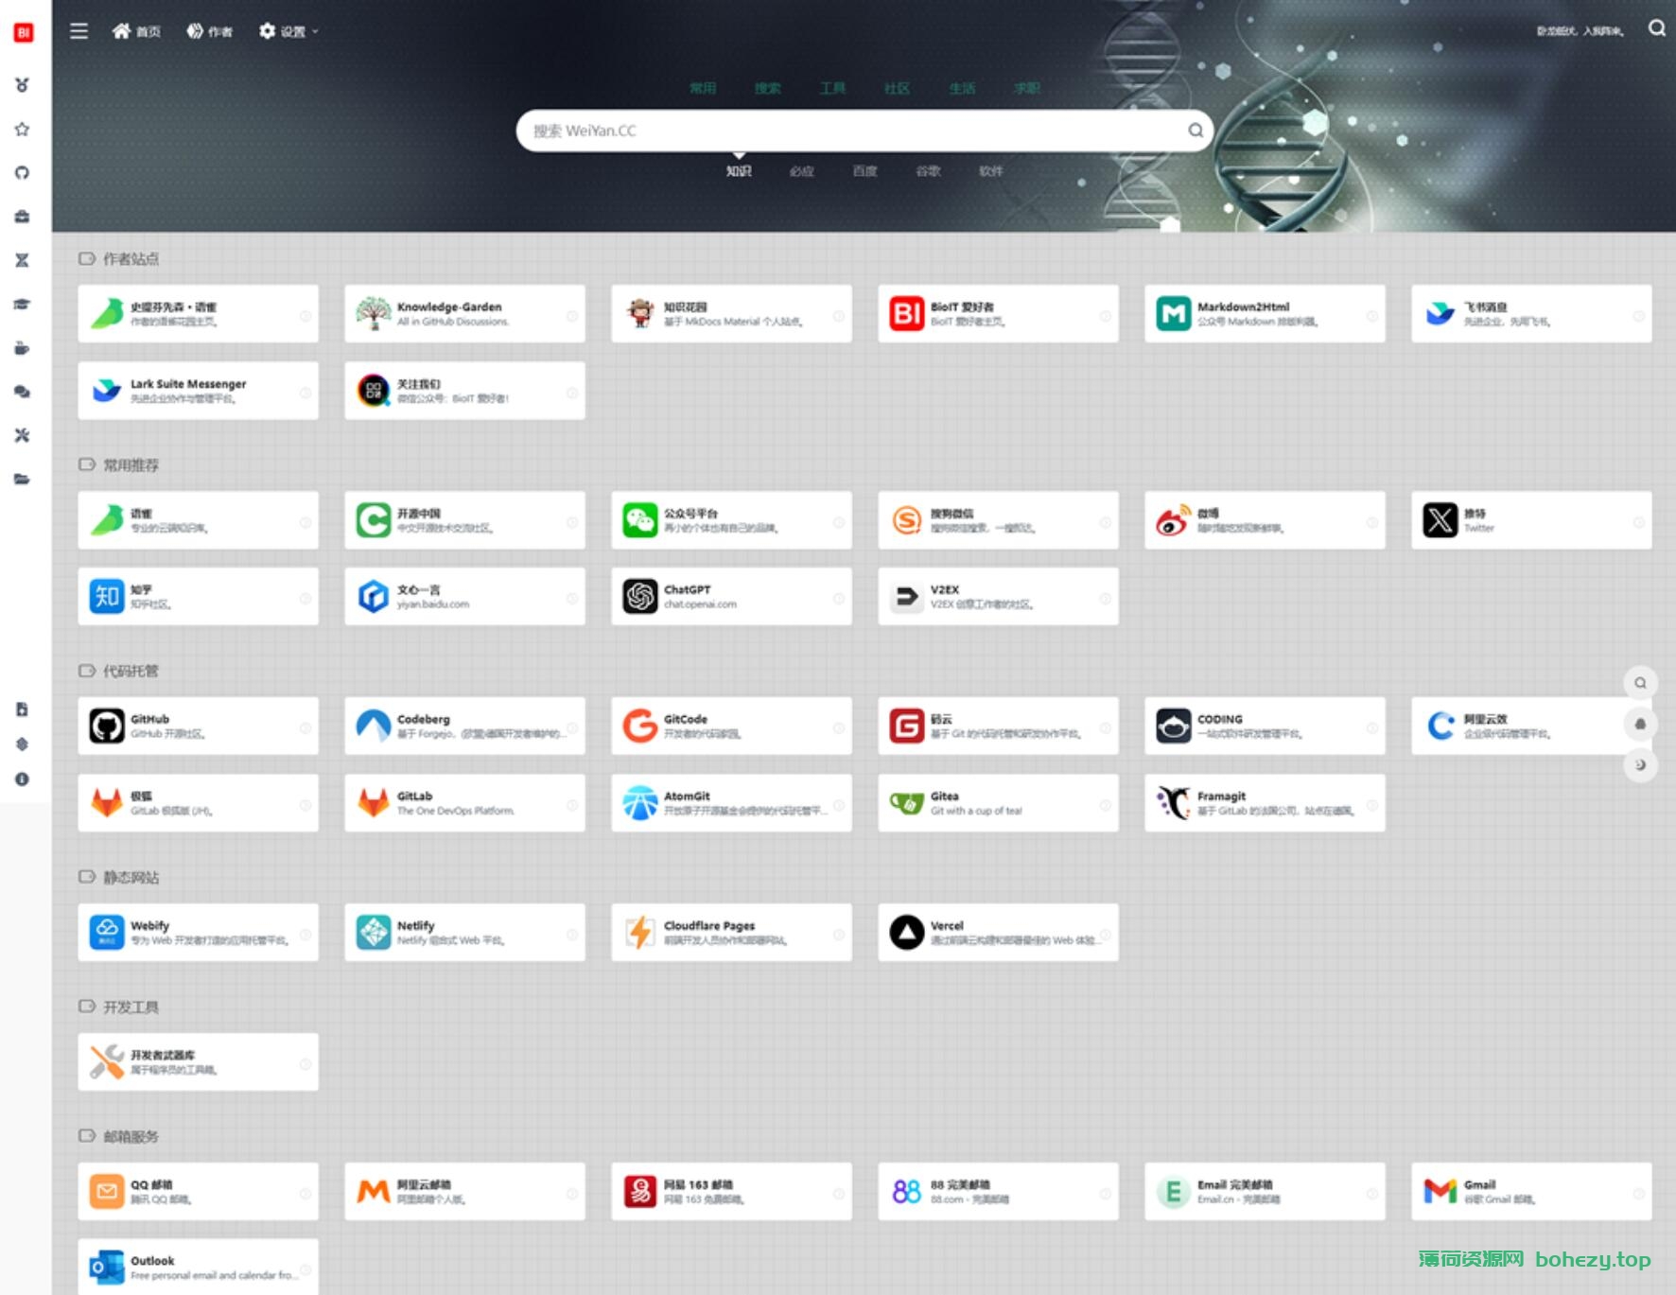Click the 知乎 blue icon
Screen dimensions: 1676x1295
coord(106,597)
